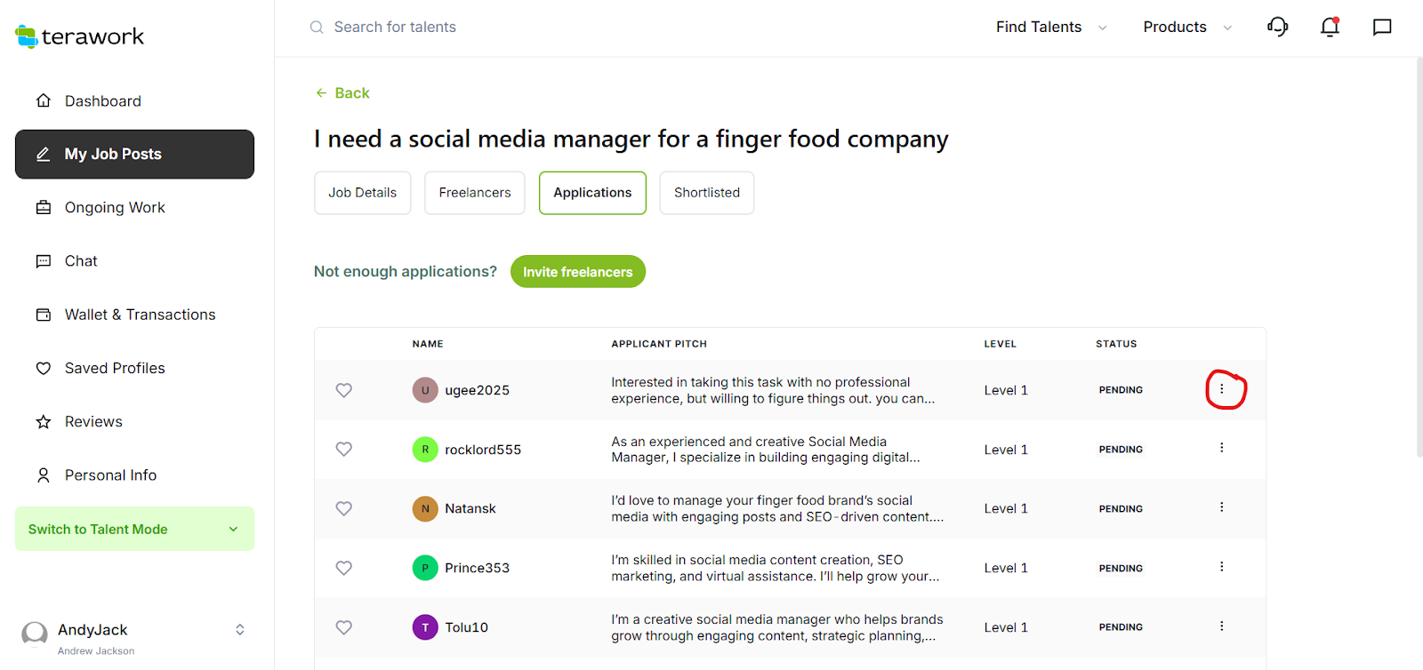
Task: Toggle heart to save rocklord555
Action: 344,449
